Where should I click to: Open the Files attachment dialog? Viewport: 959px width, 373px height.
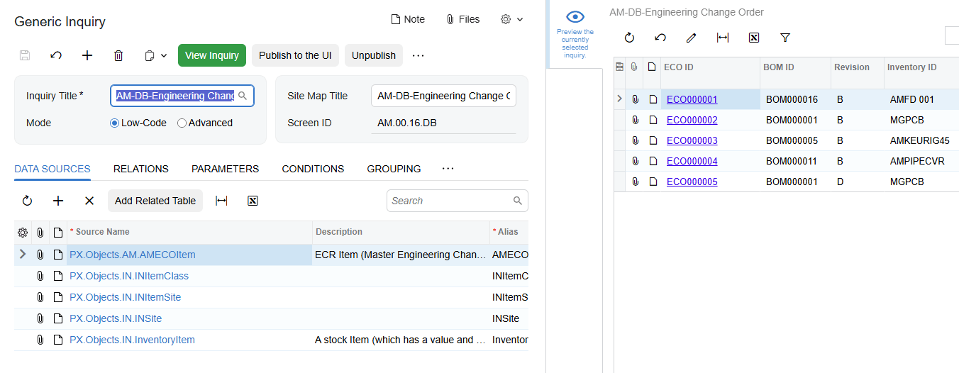(x=462, y=19)
